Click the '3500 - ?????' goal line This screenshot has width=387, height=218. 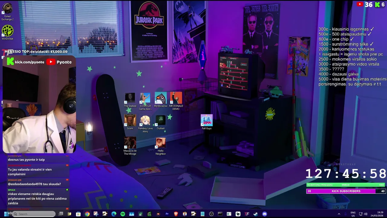(x=331, y=69)
